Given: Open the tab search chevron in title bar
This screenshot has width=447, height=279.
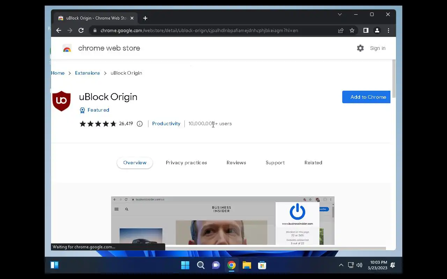Looking at the screenshot, I should tap(339, 14).
